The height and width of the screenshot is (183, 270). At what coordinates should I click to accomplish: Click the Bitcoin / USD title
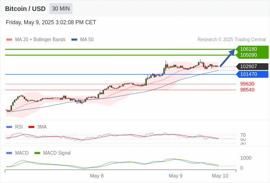pos(25,9)
